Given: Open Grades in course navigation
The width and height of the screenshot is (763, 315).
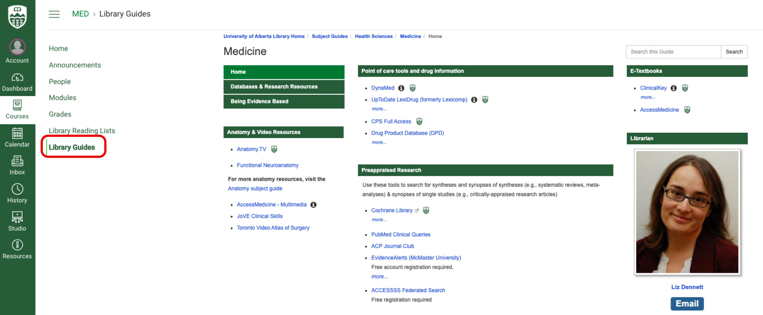Looking at the screenshot, I should pos(60,114).
